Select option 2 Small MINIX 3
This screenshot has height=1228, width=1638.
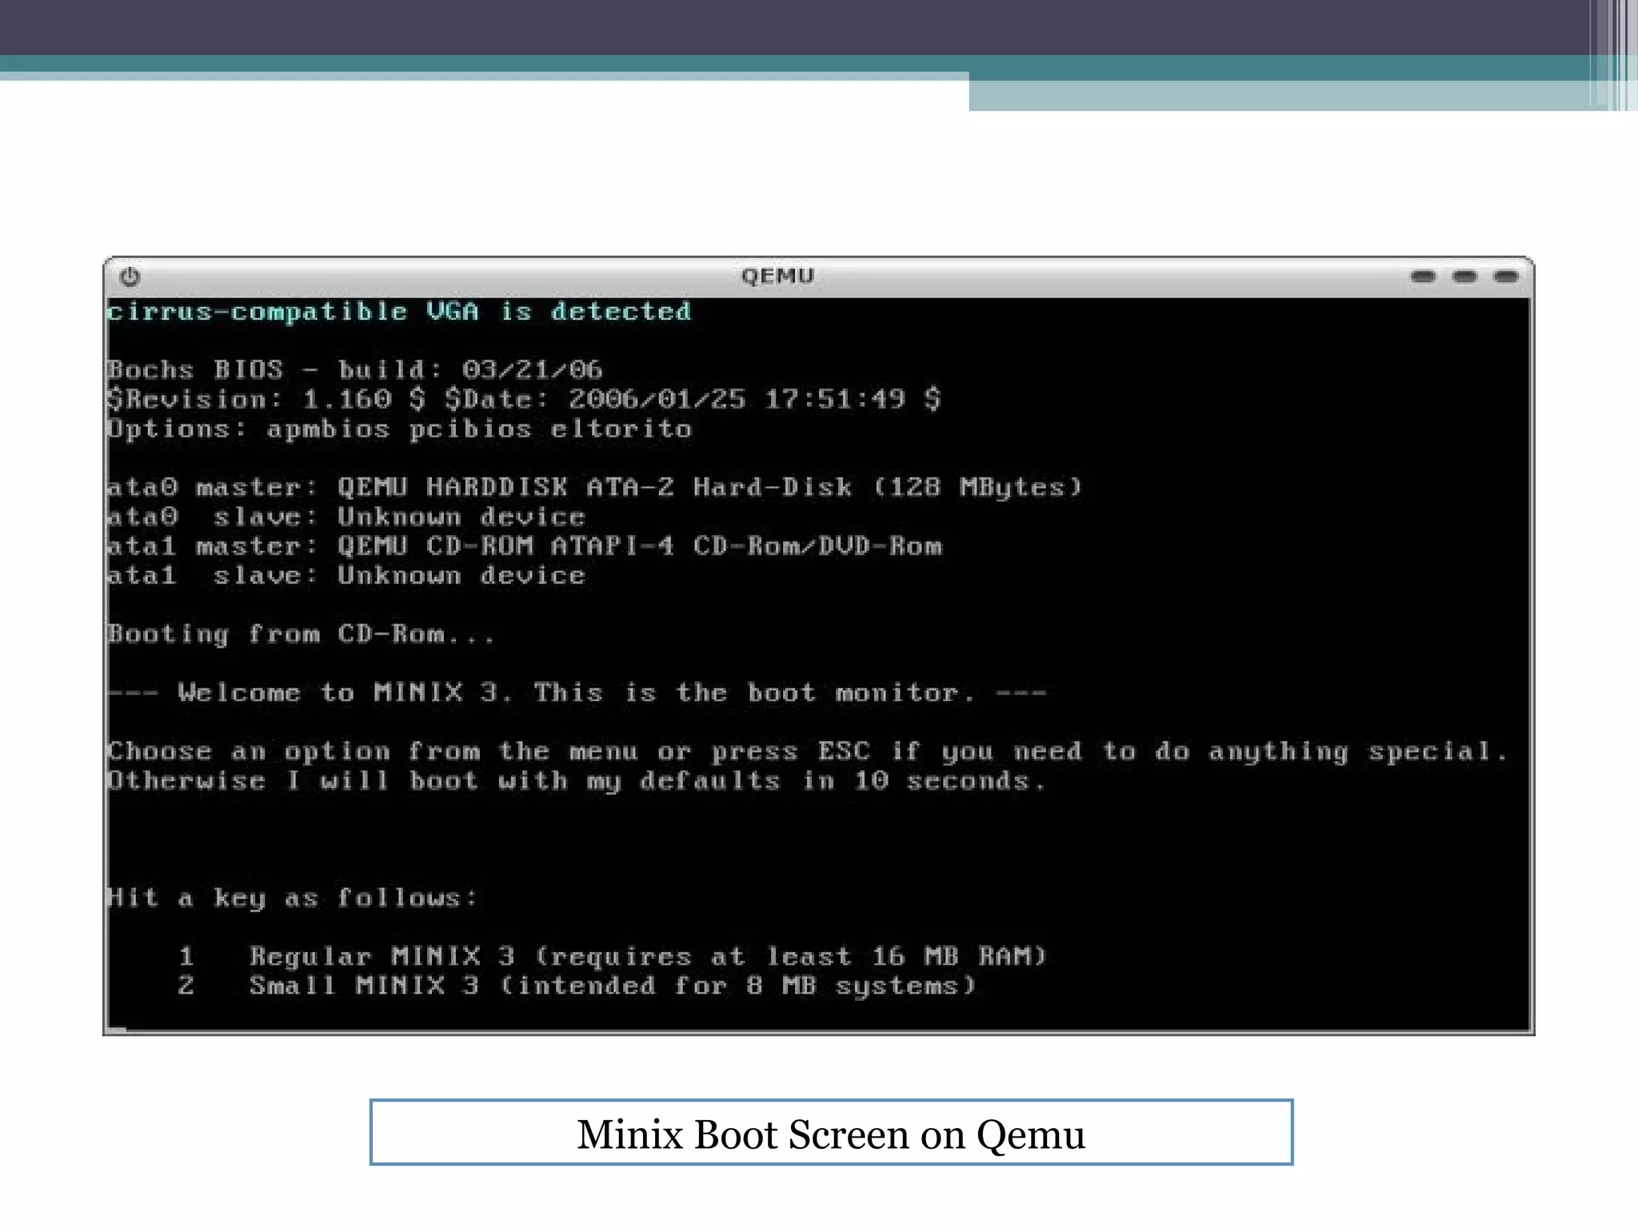pyautogui.click(x=577, y=985)
